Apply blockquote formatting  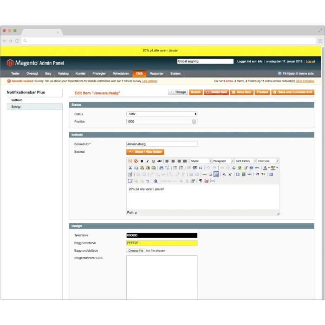coord(201,168)
